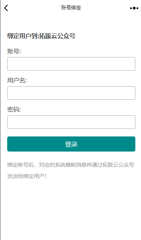
Task: Click blank space above the bold heading
Action: tap(70, 23)
